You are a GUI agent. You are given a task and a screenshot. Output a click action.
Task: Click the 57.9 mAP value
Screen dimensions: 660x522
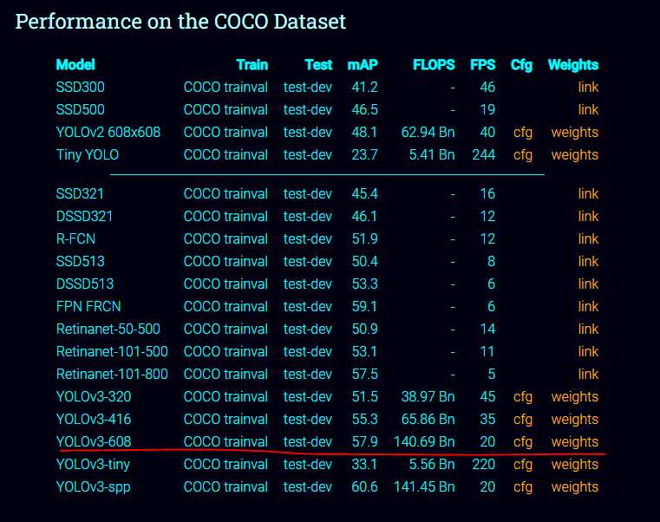pyautogui.click(x=364, y=442)
